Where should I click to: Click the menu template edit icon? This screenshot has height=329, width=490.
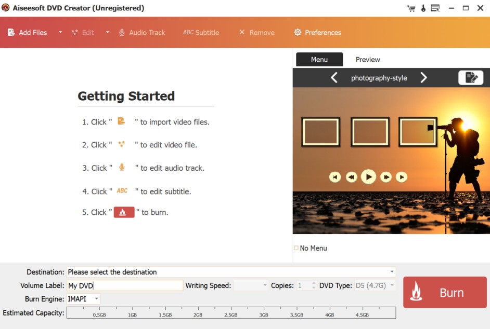click(x=471, y=77)
